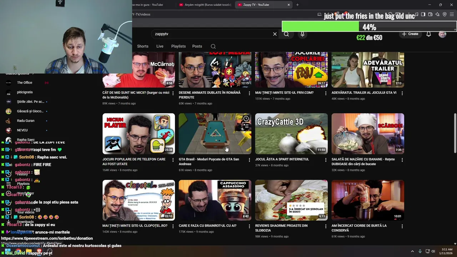Screen dimensions: 457x257
Task: Open options for ADEVĂRATUL TRAILER GTA VI video
Action: click(x=402, y=93)
